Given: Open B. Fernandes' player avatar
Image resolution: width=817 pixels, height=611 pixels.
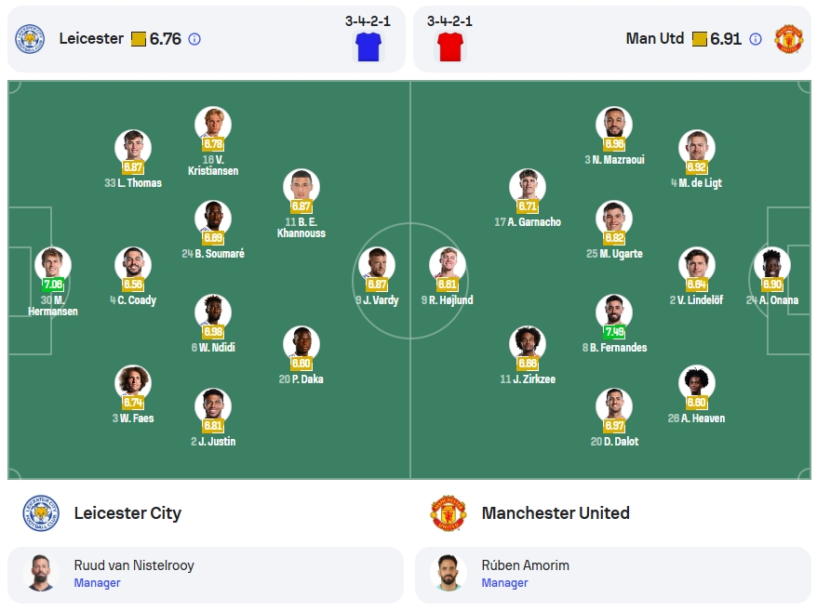Looking at the screenshot, I should 614,312.
